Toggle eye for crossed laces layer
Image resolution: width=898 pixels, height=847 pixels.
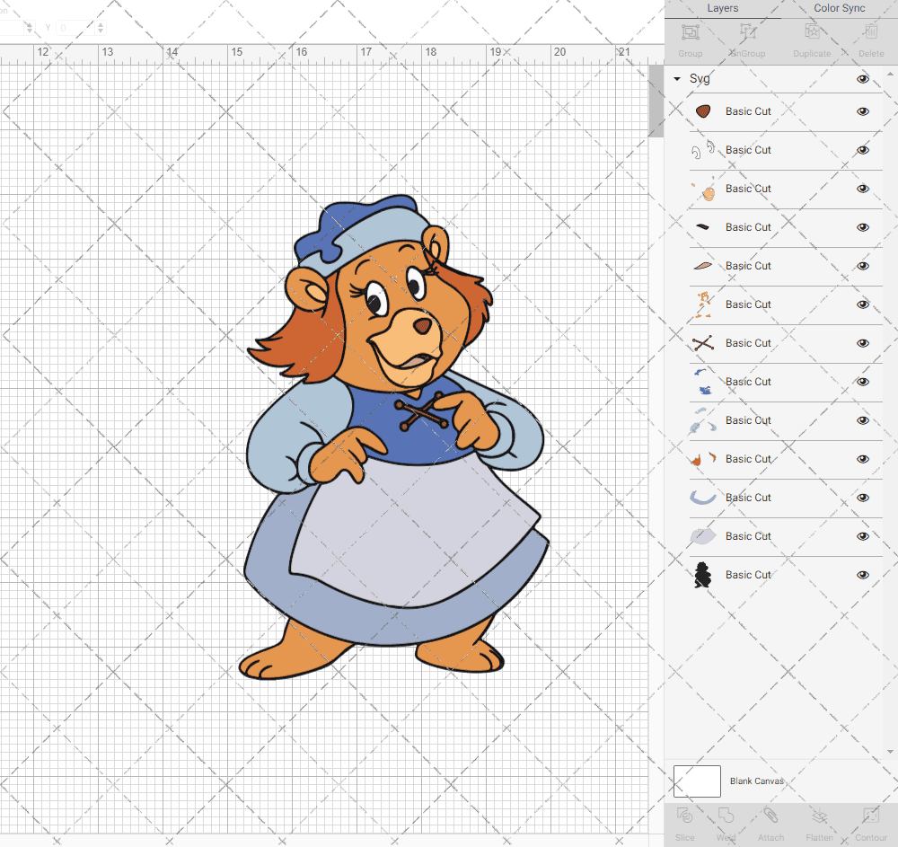coord(862,343)
